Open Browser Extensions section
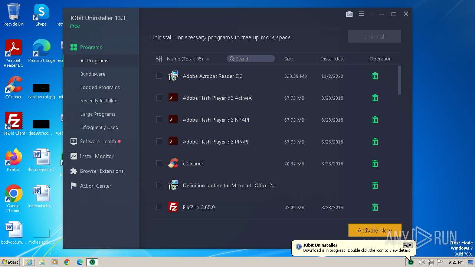Viewport: 475px width, 267px height. point(101,171)
